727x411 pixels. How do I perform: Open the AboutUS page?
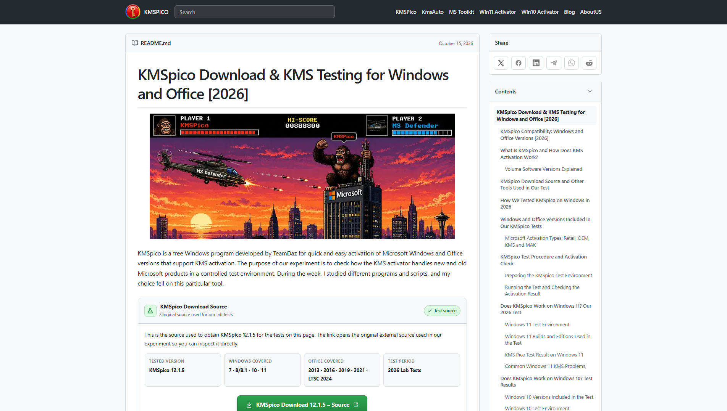click(x=591, y=12)
